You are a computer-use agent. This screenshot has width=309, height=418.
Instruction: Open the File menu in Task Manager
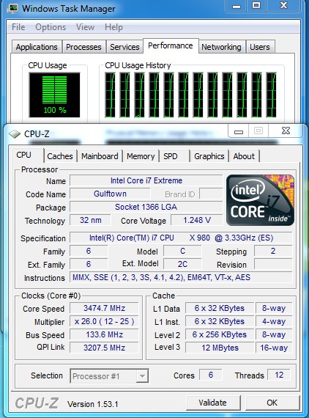[x=18, y=27]
